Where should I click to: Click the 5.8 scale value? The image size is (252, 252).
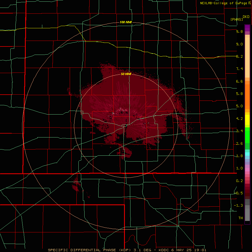pyautogui.click(x=239, y=94)
